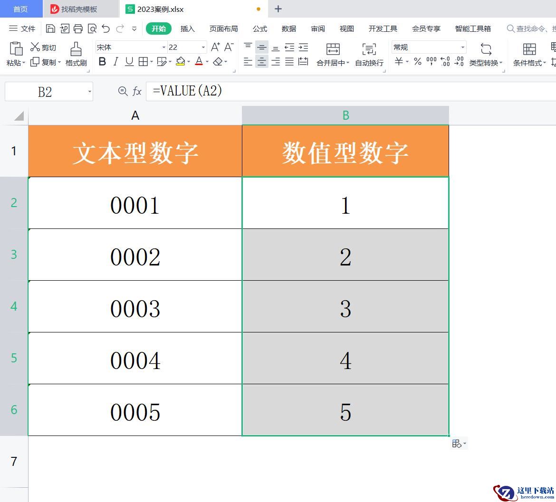Increase font size with A+
The image size is (556, 502).
pyautogui.click(x=215, y=47)
